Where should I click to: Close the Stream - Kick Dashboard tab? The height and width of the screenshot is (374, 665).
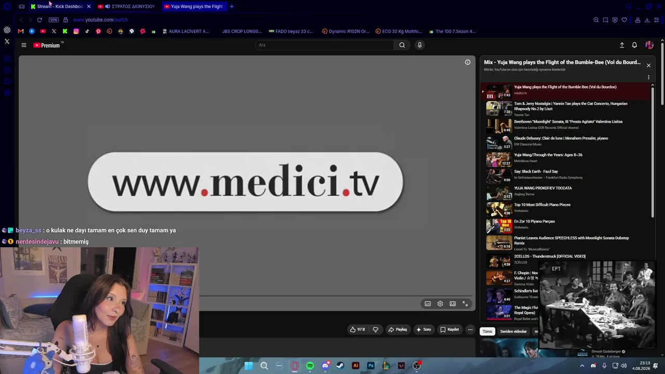89,6
